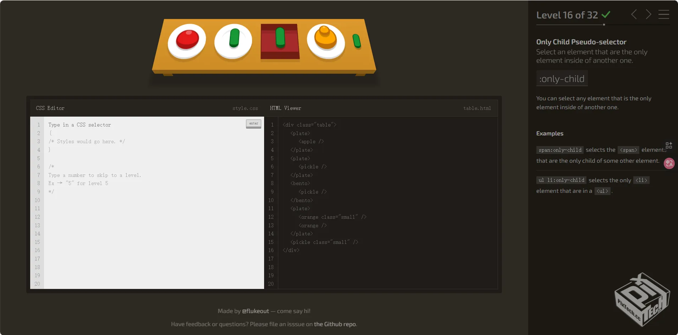The image size is (678, 335).
Task: Open the Github repo link
Action: coord(335,324)
